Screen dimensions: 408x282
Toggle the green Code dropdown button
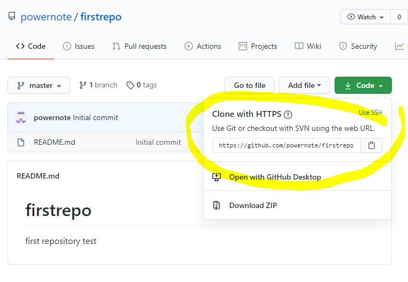[364, 85]
